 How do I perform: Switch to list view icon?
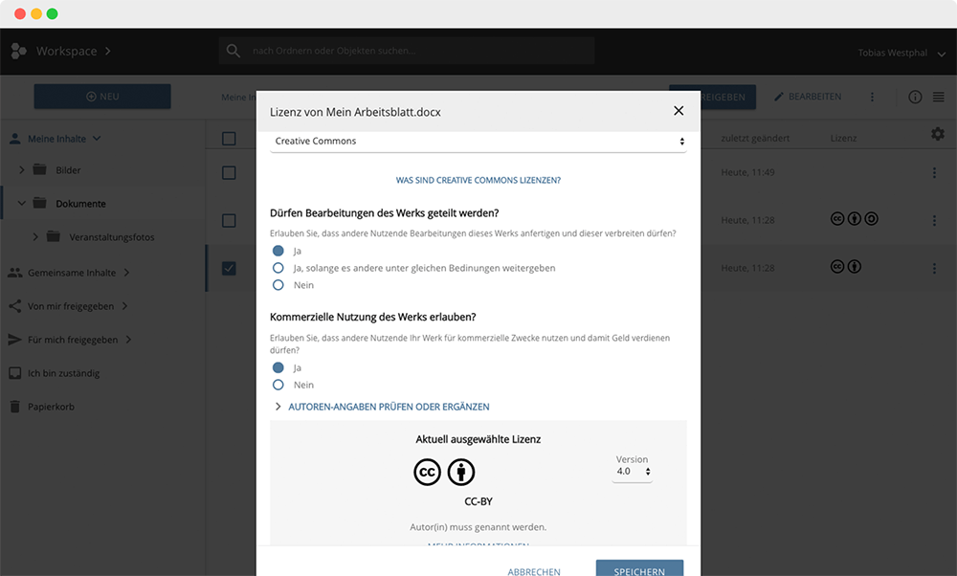[938, 97]
